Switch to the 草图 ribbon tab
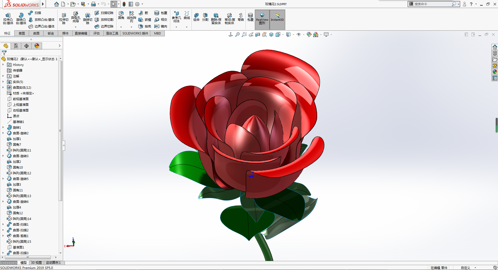 pyautogui.click(x=22, y=33)
